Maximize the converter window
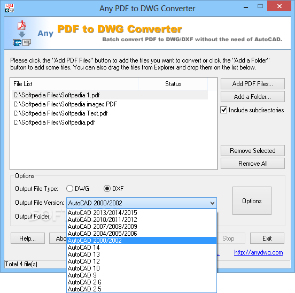The width and height of the screenshot is (295, 293). (x=260, y=6)
